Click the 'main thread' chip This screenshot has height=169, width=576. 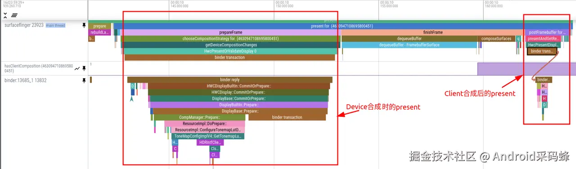click(x=55, y=26)
